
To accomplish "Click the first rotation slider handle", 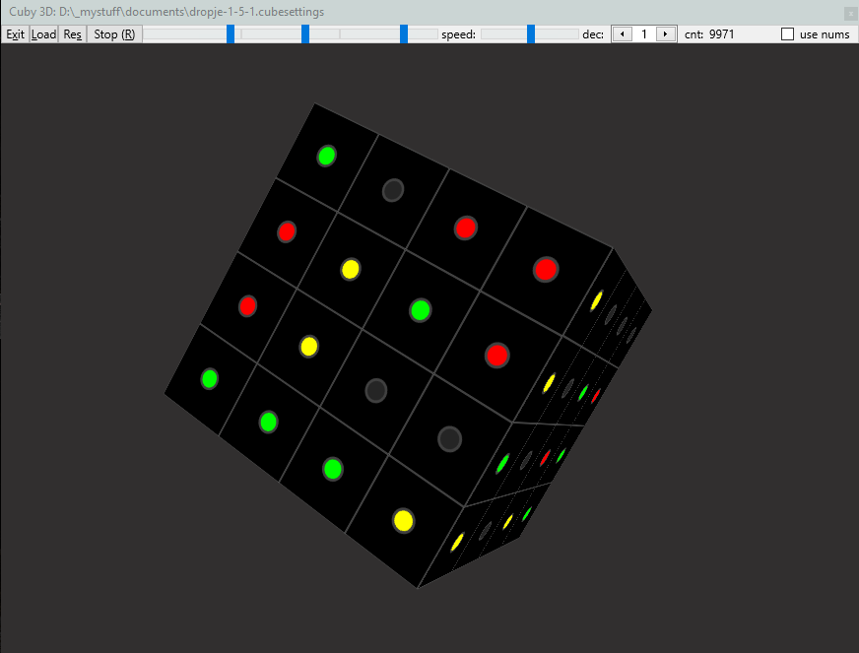I will click(231, 33).
